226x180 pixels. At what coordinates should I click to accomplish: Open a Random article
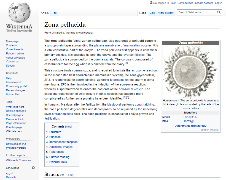pyautogui.click(x=15, y=54)
